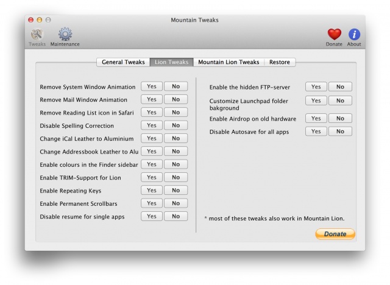Click the 'most of these tweaks' footnote
Screen dimensions: 390x285
tap(274, 219)
